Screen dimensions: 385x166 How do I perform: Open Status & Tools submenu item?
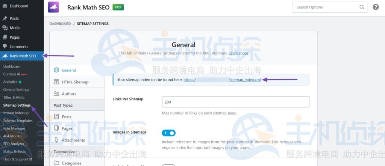pyautogui.click(x=15, y=151)
